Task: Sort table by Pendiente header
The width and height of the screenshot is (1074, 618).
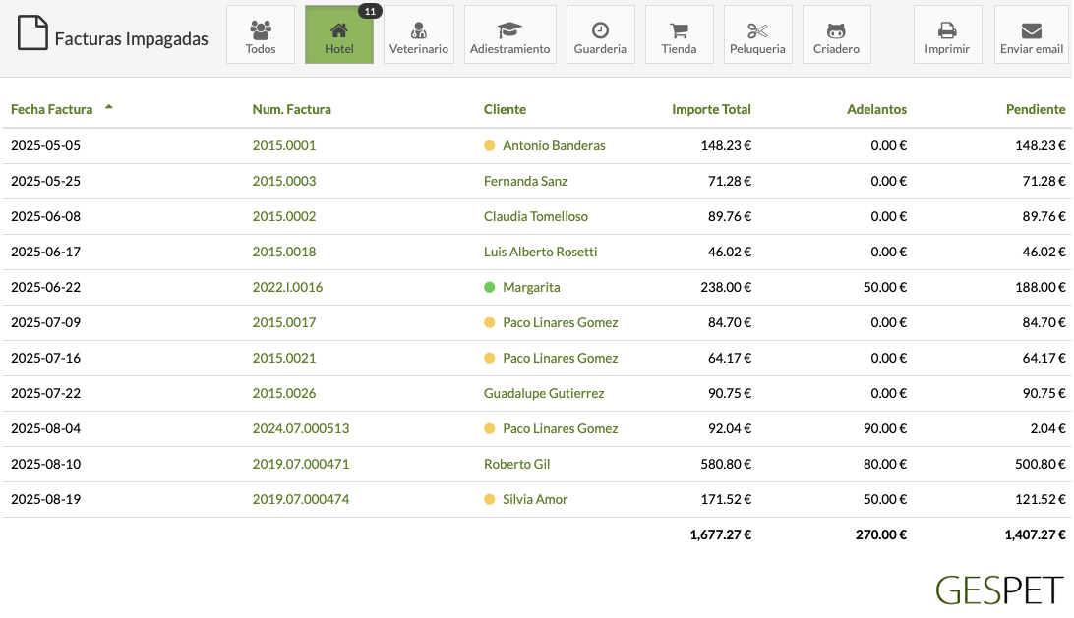Action: pos(1035,109)
